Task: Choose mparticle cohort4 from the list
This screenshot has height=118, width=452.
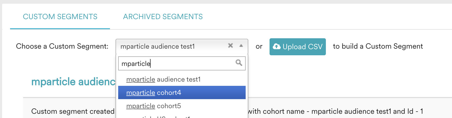Action: click(x=182, y=92)
